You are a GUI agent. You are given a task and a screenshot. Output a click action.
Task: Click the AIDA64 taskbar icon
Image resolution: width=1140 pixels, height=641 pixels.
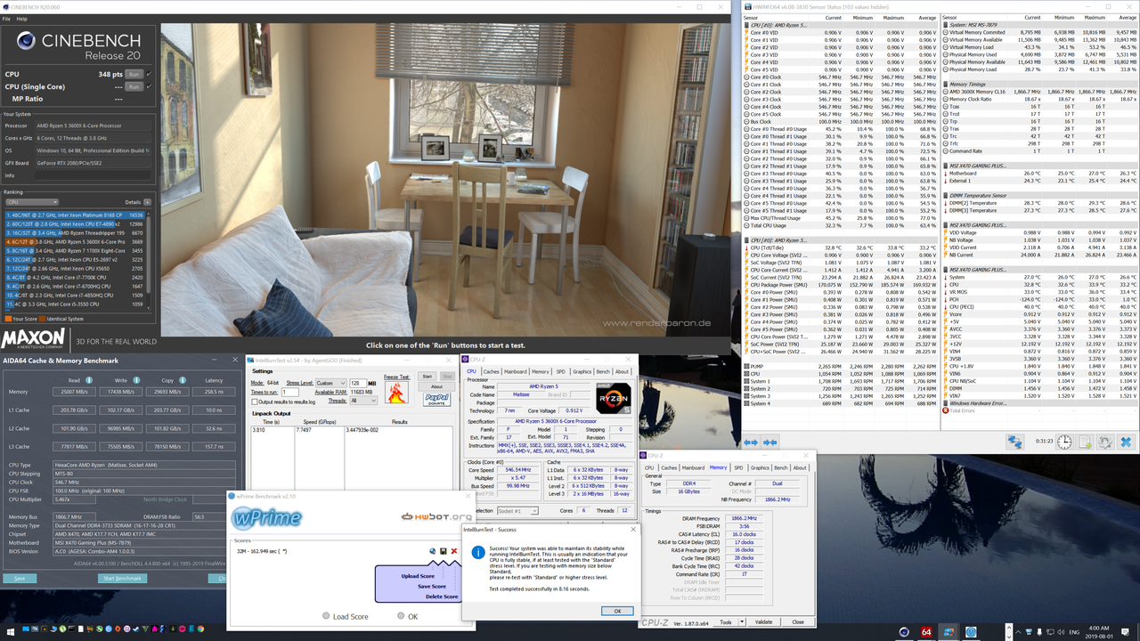tap(926, 632)
